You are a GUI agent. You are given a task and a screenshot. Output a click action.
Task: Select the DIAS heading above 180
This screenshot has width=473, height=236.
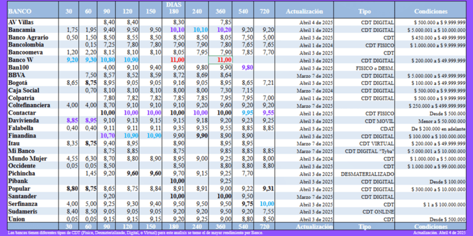[x=173, y=5]
